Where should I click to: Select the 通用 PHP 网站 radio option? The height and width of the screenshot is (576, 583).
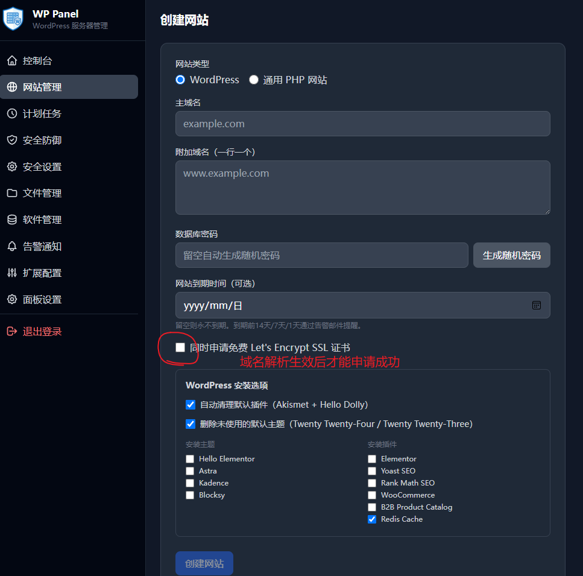click(254, 80)
